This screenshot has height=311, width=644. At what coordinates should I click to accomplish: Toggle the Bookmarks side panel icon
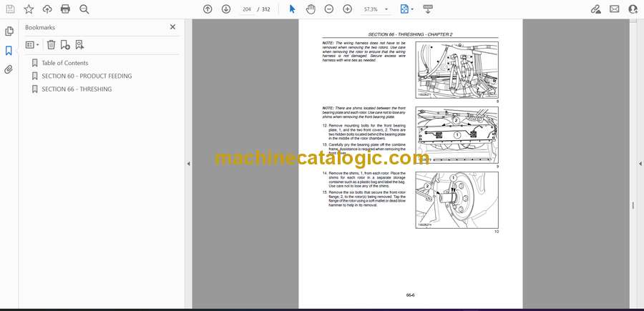[9, 51]
